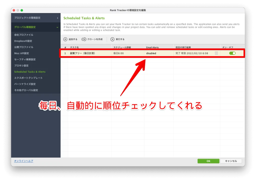Expand プロジェクトの環境設定 section
This screenshot has width=256, height=181.
coord(36,18)
